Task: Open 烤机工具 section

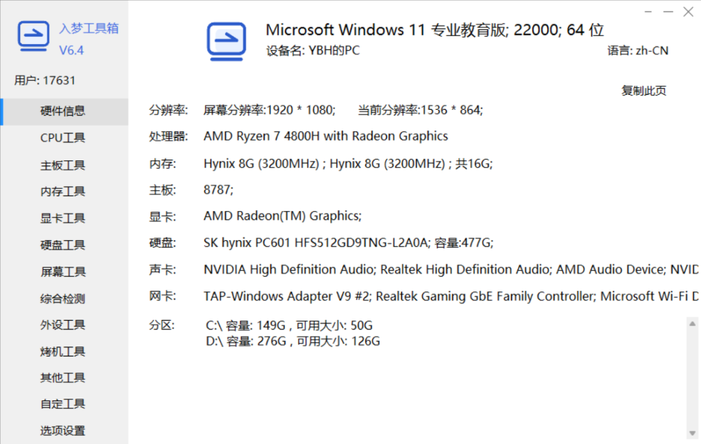Action: pyautogui.click(x=62, y=352)
